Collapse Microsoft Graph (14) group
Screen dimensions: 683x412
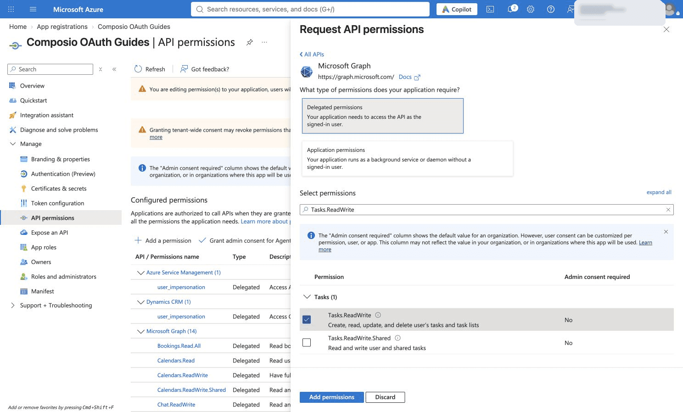(x=141, y=331)
